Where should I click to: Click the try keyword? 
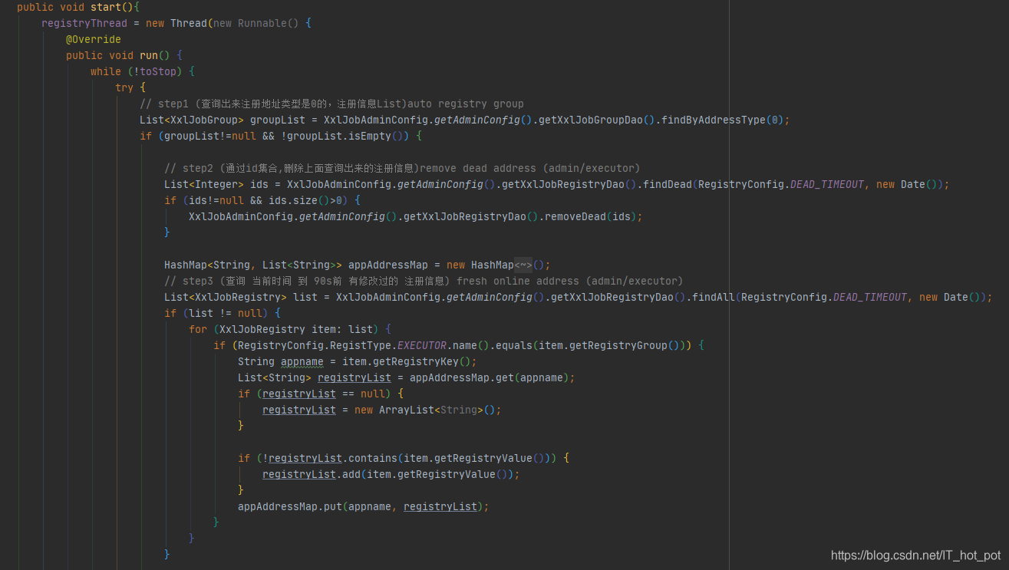click(x=124, y=87)
